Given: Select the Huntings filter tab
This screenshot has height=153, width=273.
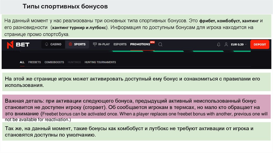Looking at the screenshot, I should [x=74, y=62].
